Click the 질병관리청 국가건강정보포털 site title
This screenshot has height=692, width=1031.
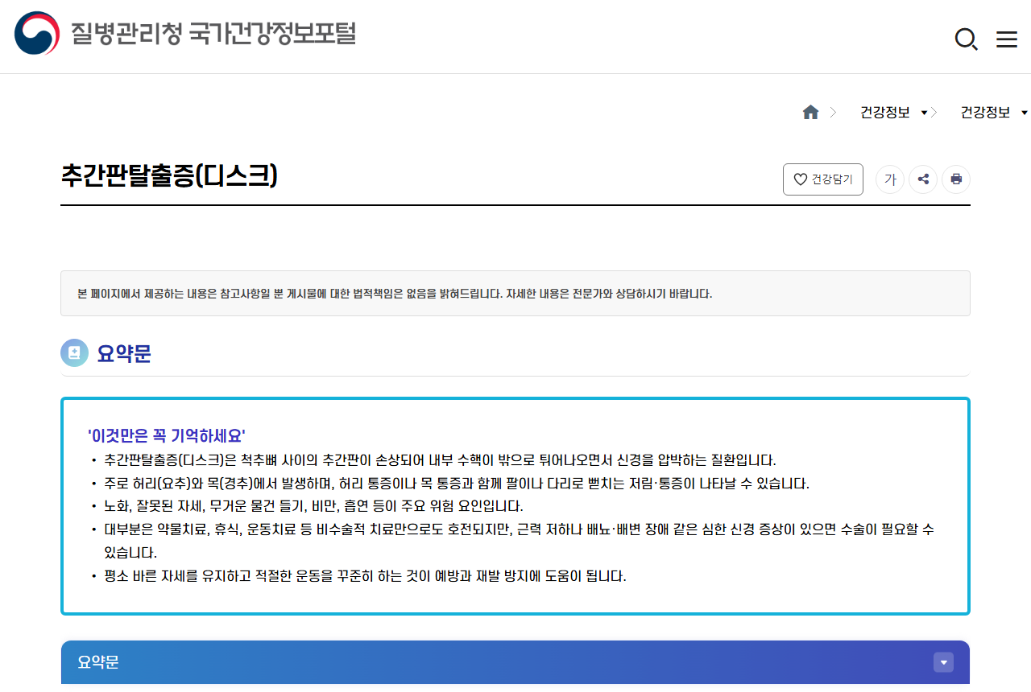click(x=213, y=34)
